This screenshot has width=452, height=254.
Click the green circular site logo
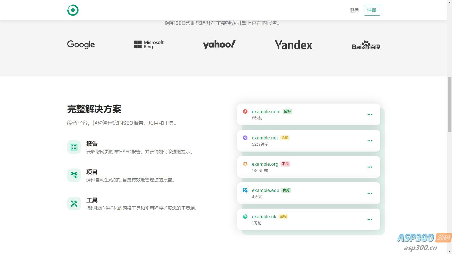(x=73, y=10)
